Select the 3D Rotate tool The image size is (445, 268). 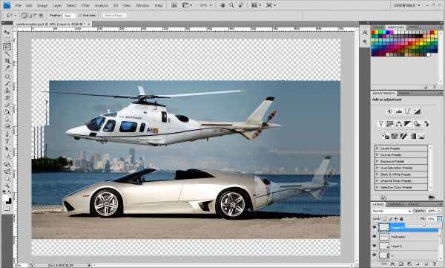pos(7,164)
